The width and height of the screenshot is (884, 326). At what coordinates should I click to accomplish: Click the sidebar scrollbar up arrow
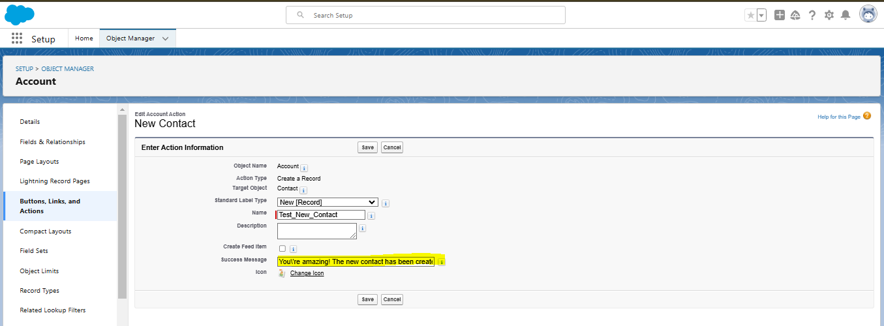click(x=122, y=109)
